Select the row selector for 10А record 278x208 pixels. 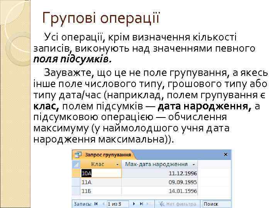point(76,173)
